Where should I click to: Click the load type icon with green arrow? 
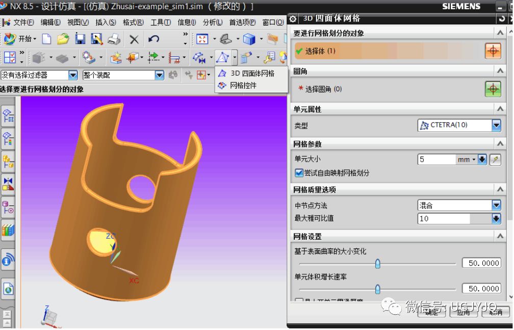click(x=153, y=58)
